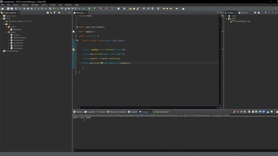This screenshot has width=278, height=156.
Task: Minimize the Project Explorer view
Action: coord(66,13)
